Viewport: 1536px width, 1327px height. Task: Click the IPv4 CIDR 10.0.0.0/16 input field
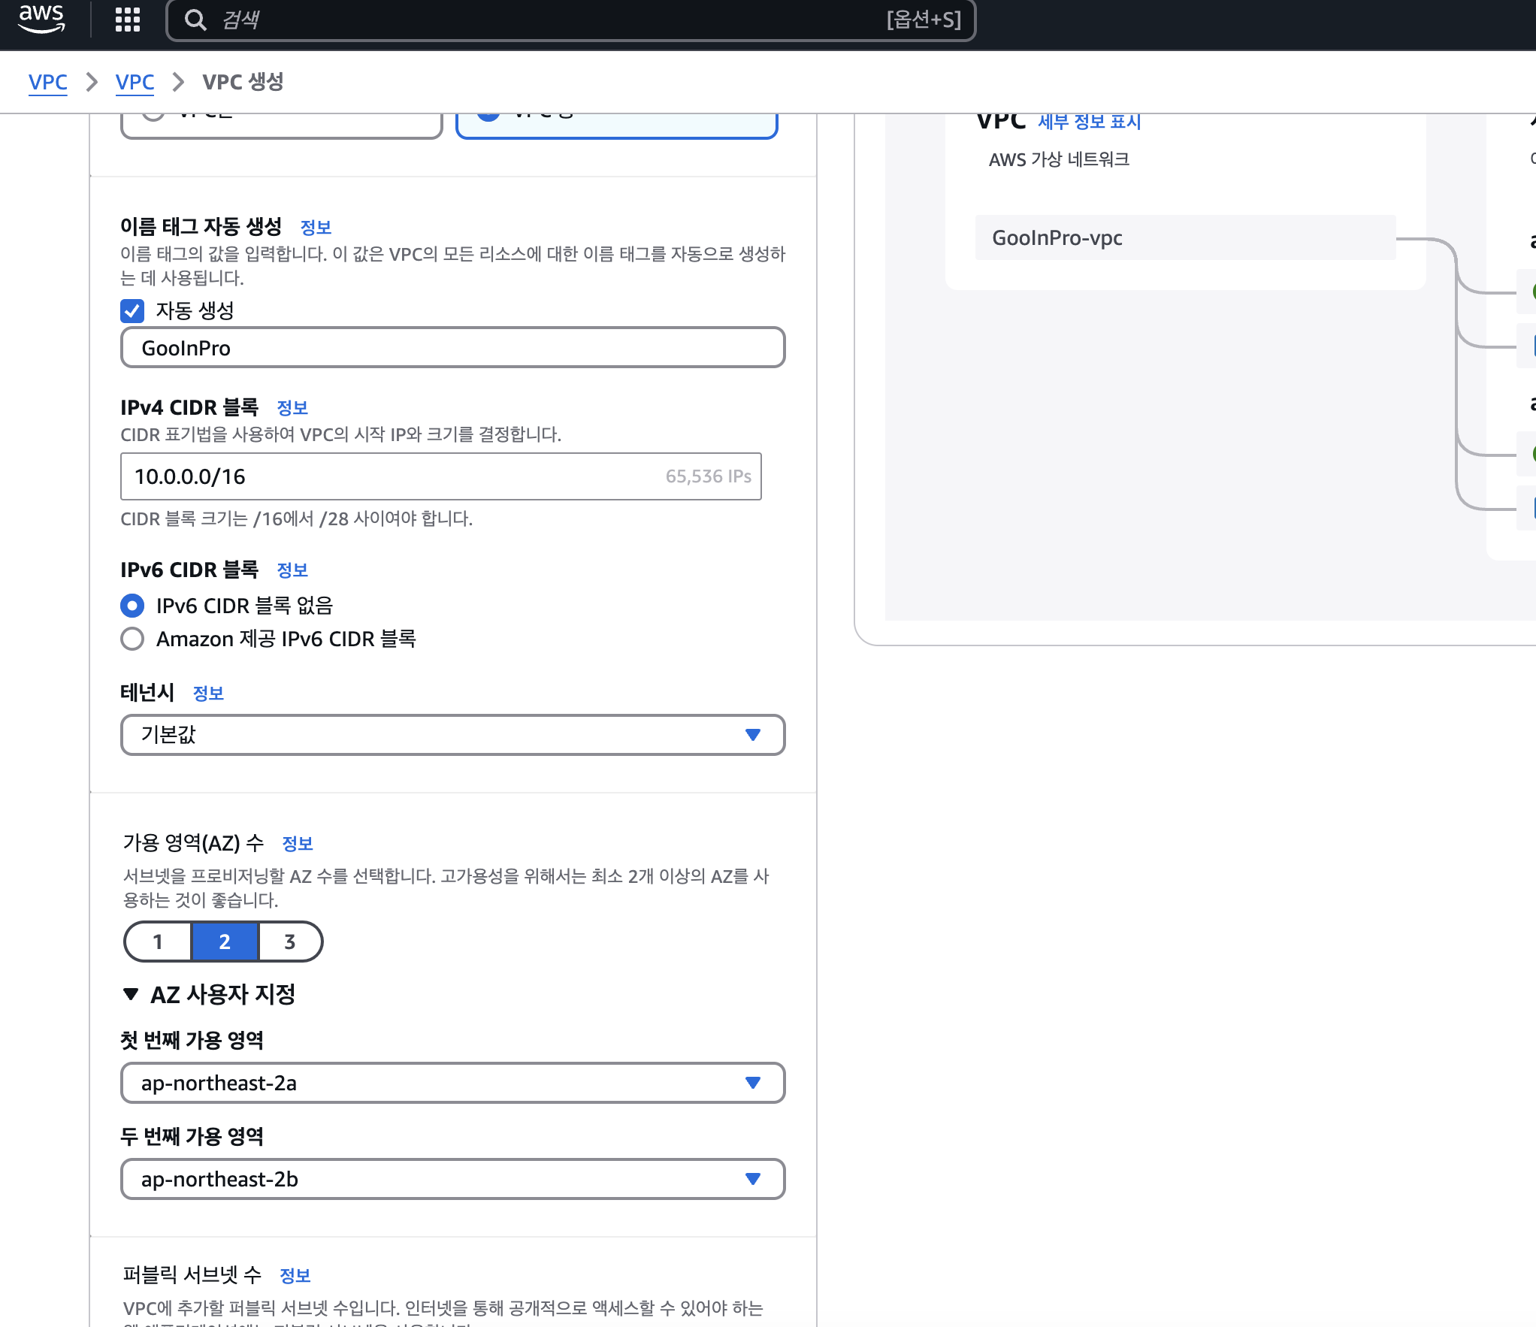(391, 476)
